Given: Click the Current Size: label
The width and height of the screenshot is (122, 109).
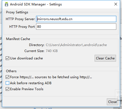Looking at the screenshot, I should point(34,51).
